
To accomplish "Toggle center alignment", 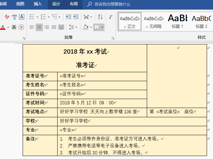I will (39, 27).
